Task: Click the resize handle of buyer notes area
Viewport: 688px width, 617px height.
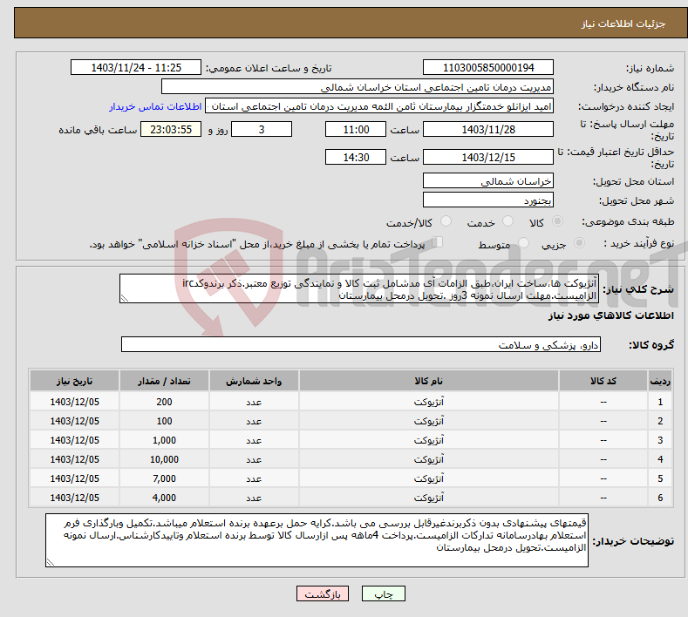Action: tap(50, 562)
